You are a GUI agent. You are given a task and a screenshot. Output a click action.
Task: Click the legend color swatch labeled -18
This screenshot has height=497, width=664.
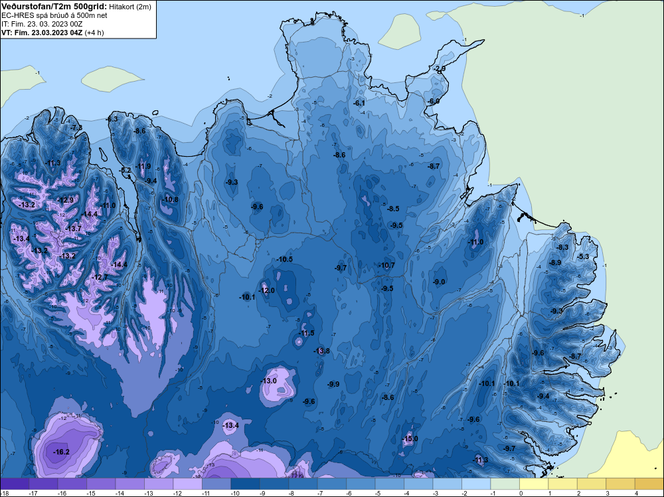(15, 484)
